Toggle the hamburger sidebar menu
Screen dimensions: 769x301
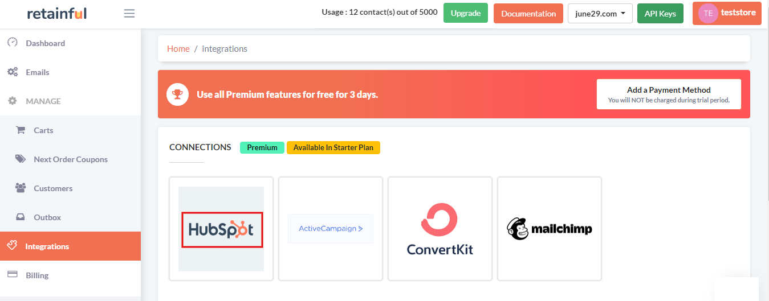[129, 13]
